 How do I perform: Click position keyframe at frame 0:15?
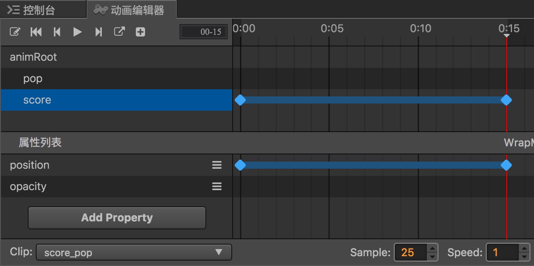coord(506,165)
